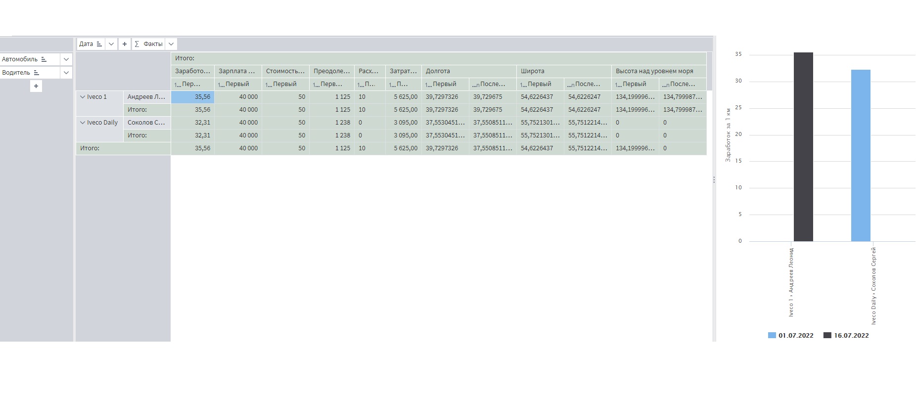Click the 'После…' subheader under Долгота
The width and height of the screenshot is (916, 397).
tap(493, 84)
